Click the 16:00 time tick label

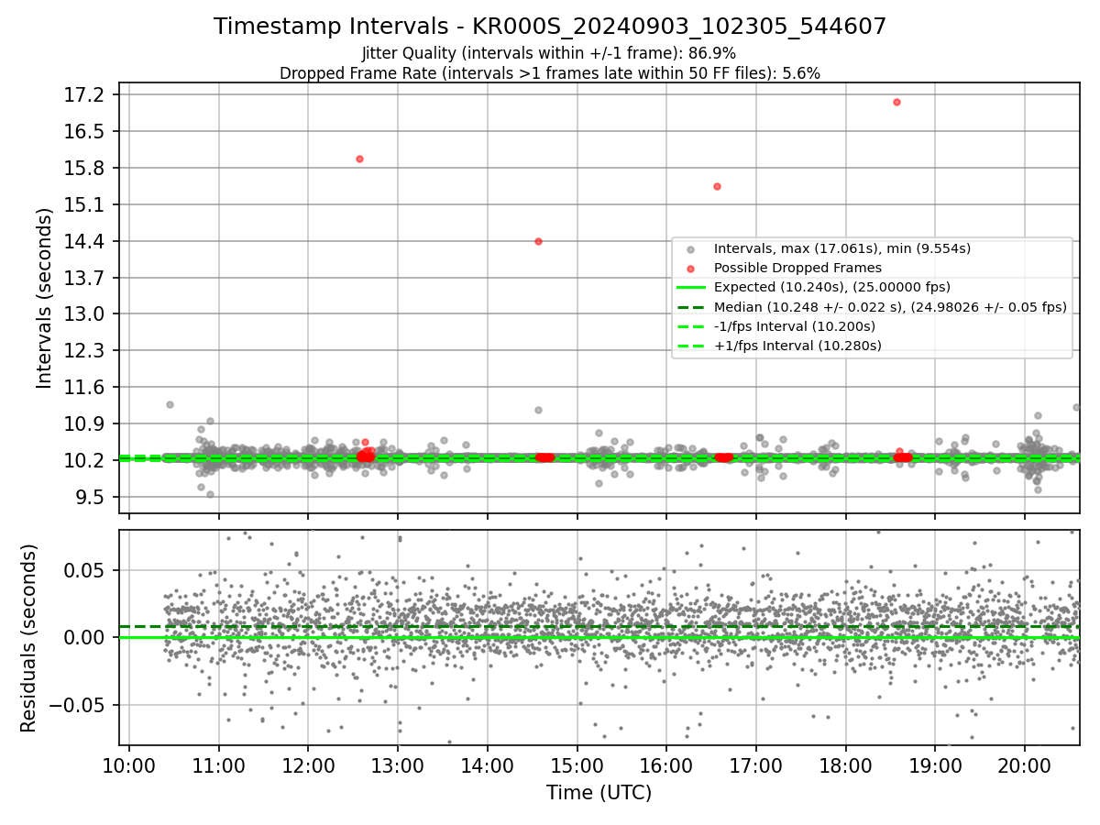pyautogui.click(x=665, y=765)
